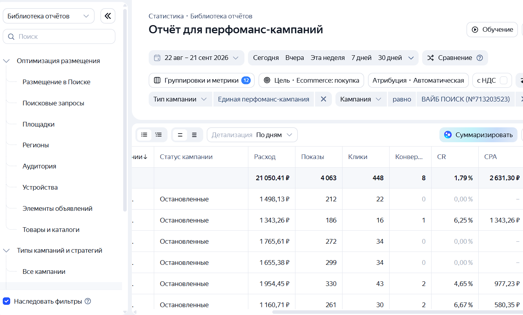Click the calendar icon in date range
This screenshot has width=523, height=315.
(157, 58)
